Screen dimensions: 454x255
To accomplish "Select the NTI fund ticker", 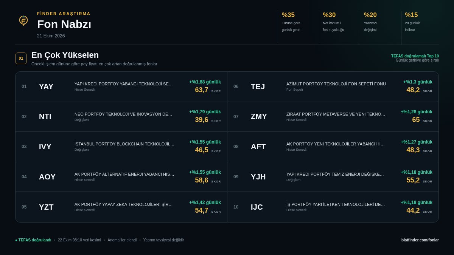I will pos(45,116).
